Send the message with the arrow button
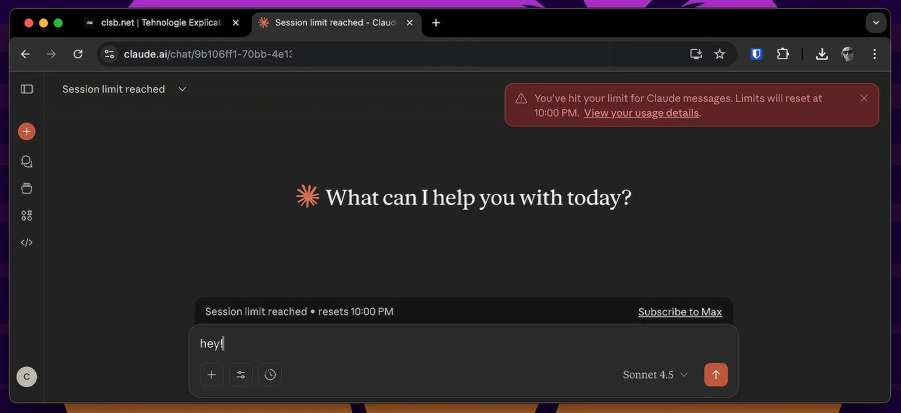 tap(716, 375)
